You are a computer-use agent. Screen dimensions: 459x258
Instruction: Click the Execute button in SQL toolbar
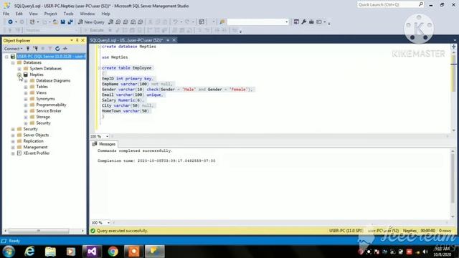[x=94, y=30]
